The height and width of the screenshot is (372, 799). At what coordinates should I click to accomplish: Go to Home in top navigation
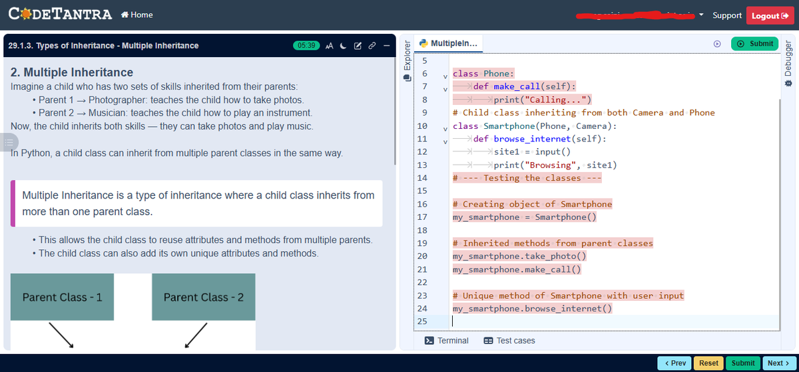136,15
